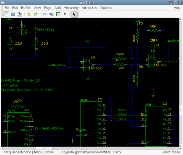183x155 pixels.
Task: Open the Help menu
Action: [177, 8]
